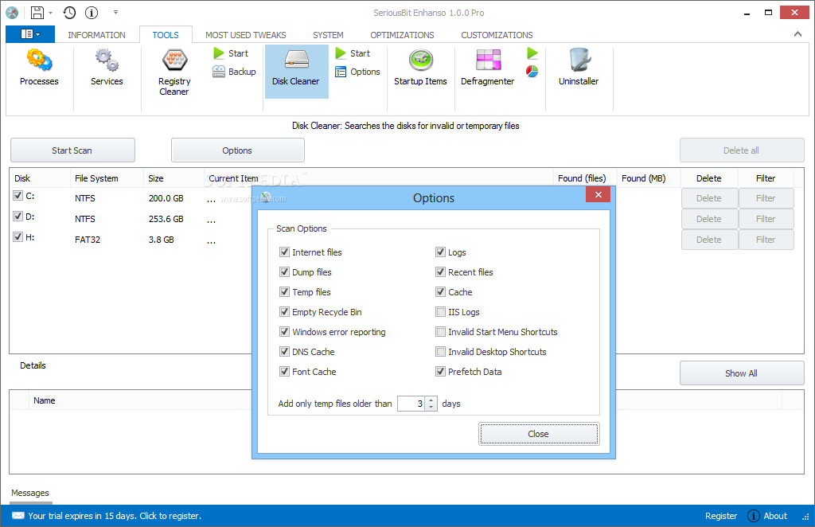Click the About info icon in the status bar
Screen dimensions: 815x527
(x=753, y=516)
